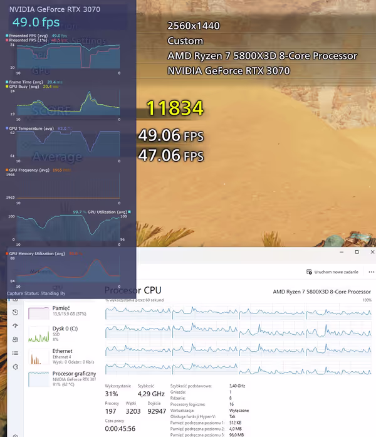This screenshot has width=376, height=437.
Task: Click the 92947 handles count
Action: (x=157, y=411)
